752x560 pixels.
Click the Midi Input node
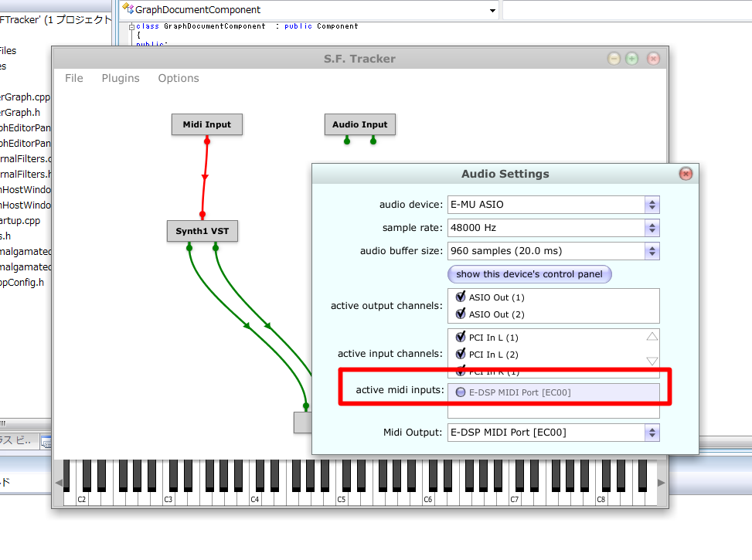pyautogui.click(x=206, y=124)
